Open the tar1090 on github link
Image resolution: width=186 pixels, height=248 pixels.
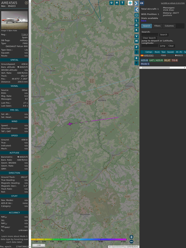click(x=173, y=3)
